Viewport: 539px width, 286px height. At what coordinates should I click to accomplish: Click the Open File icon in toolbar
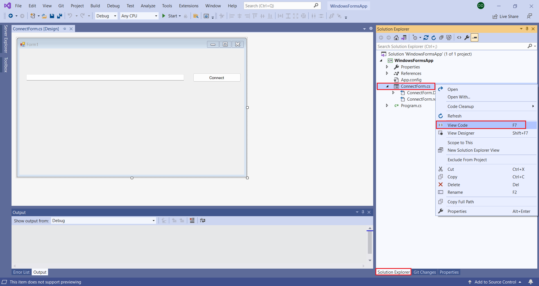click(x=44, y=16)
